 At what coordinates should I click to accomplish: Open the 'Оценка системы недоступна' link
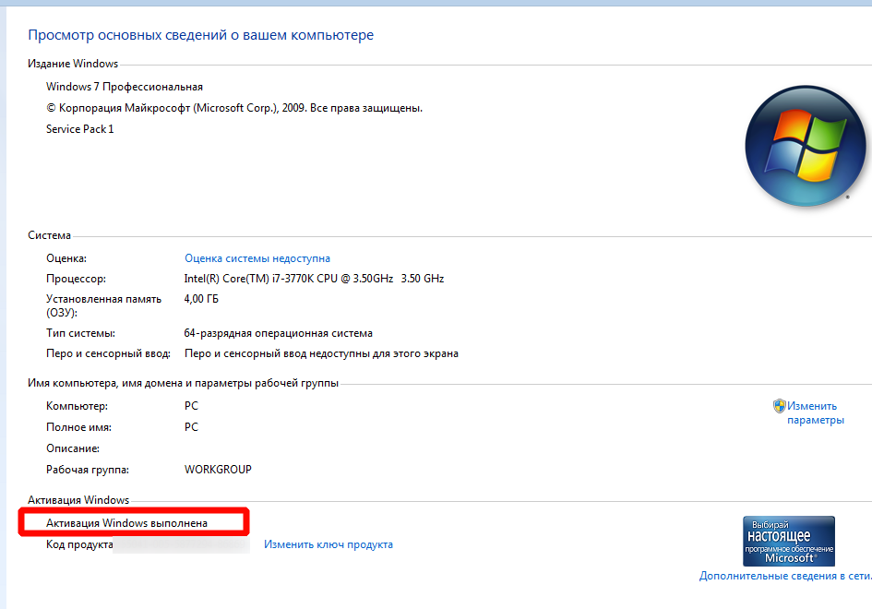(257, 258)
